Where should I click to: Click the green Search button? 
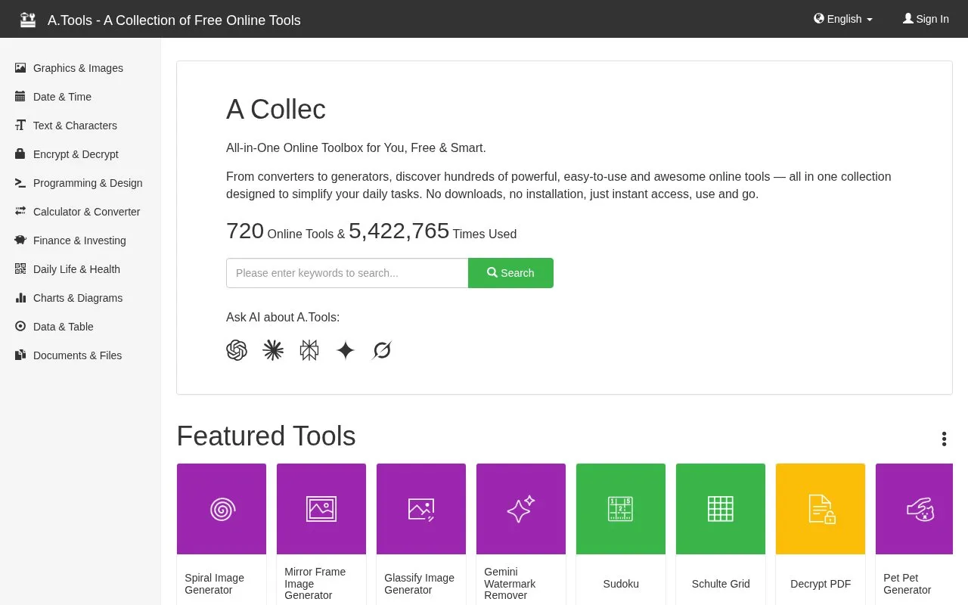coord(510,273)
